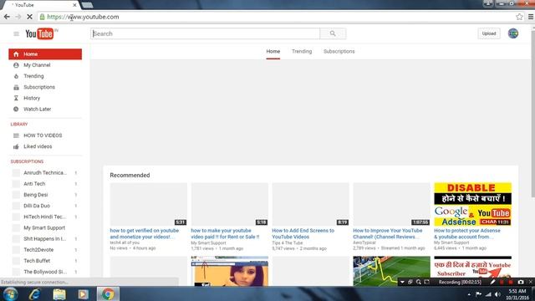This screenshot has width=535, height=301.
Task: Open 'How to Improve Your YouTube Channel' video
Action: pos(388,233)
